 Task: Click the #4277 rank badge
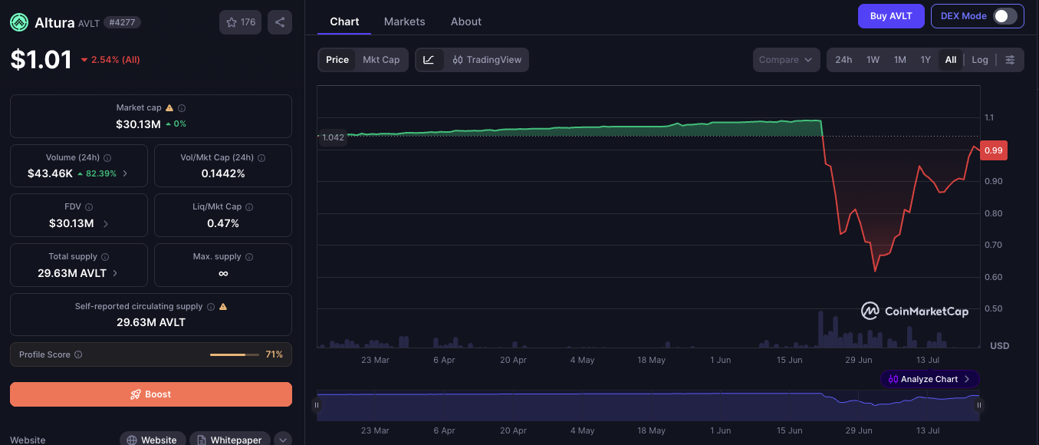[x=122, y=23]
